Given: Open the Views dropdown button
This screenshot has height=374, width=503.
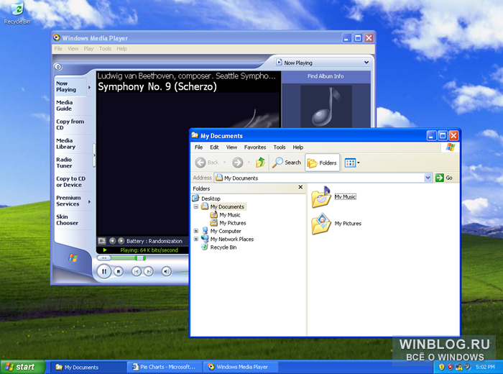Looking at the screenshot, I should (x=352, y=163).
